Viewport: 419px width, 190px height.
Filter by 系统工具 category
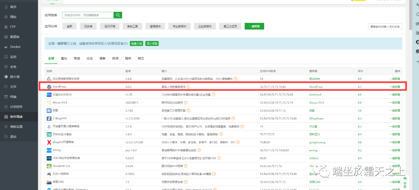coord(132,26)
